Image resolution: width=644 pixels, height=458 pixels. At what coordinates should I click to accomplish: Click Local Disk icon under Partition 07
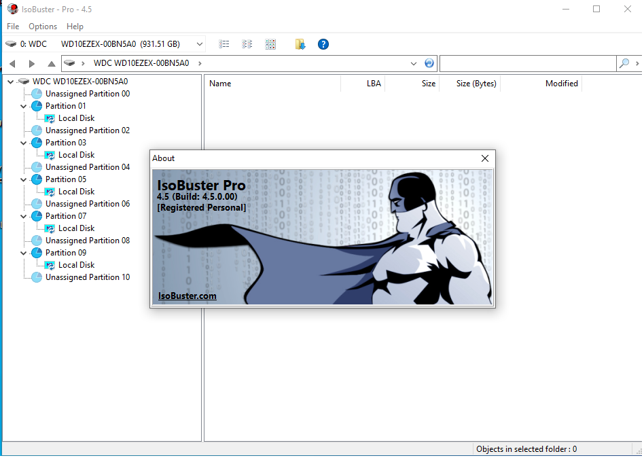click(x=50, y=228)
